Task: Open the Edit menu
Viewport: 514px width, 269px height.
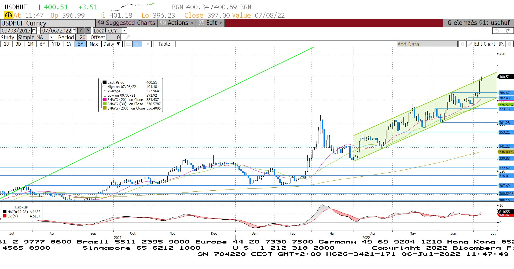Action: [x=210, y=23]
